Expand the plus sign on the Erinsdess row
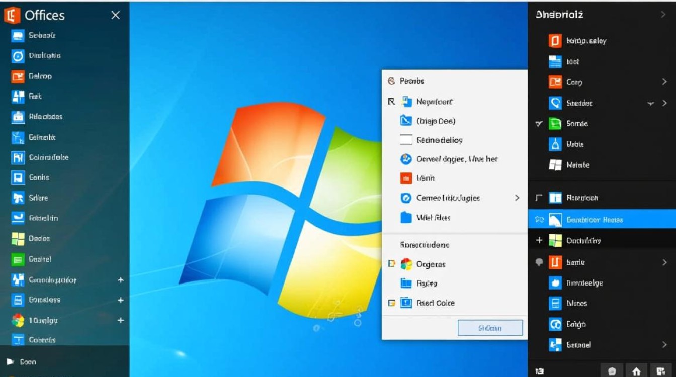This screenshot has width=676, height=377. [x=121, y=300]
